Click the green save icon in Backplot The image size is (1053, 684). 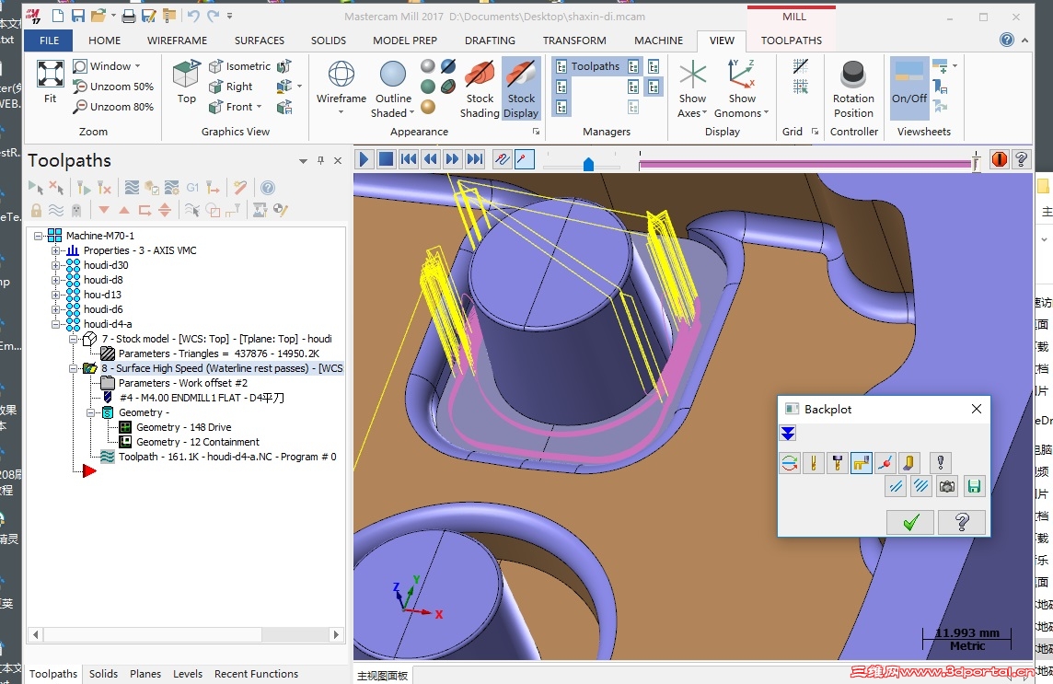[x=974, y=486]
